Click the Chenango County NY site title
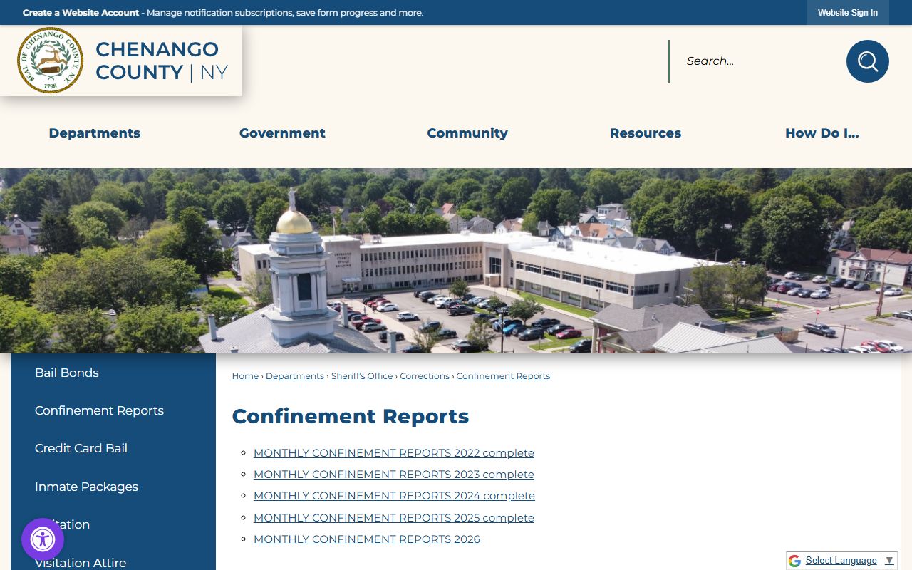912x570 pixels. 162,61
